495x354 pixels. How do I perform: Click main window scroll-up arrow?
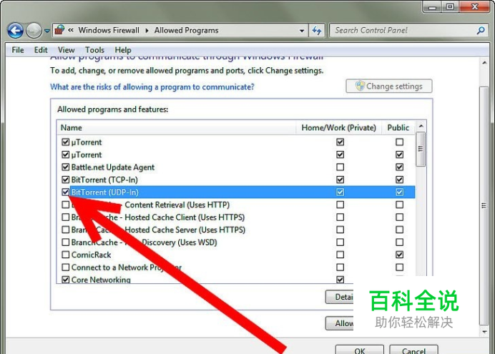[x=484, y=63]
